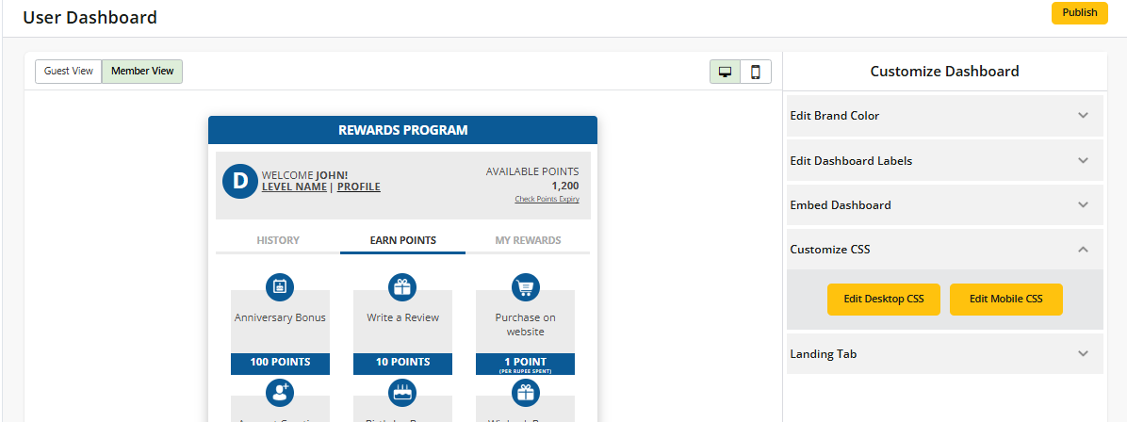Click Edit Desktop CSS button
Viewport: 1127px width, 422px height.
[883, 299]
